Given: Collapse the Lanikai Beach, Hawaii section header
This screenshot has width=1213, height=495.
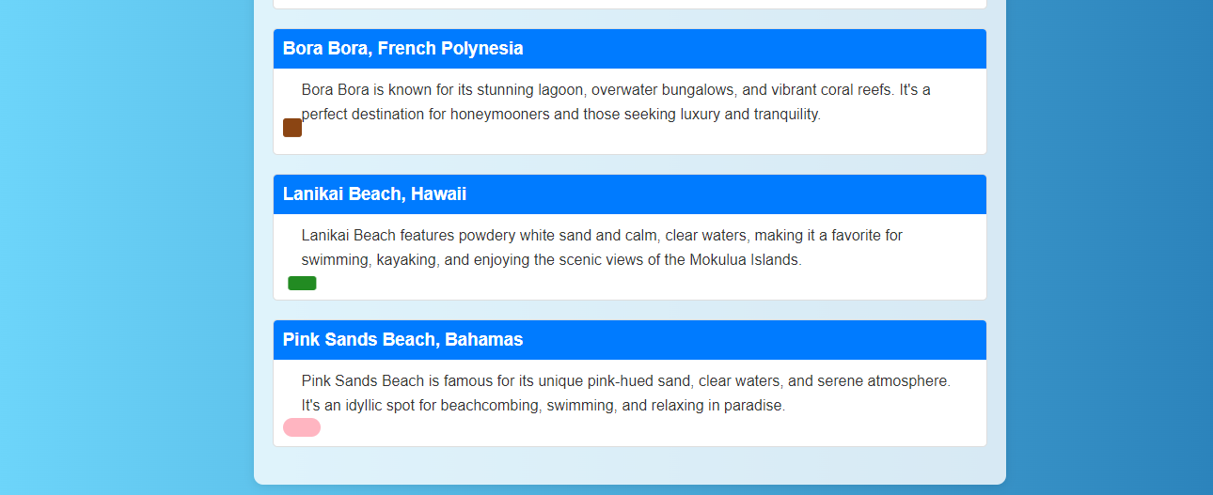Looking at the screenshot, I should click(629, 194).
